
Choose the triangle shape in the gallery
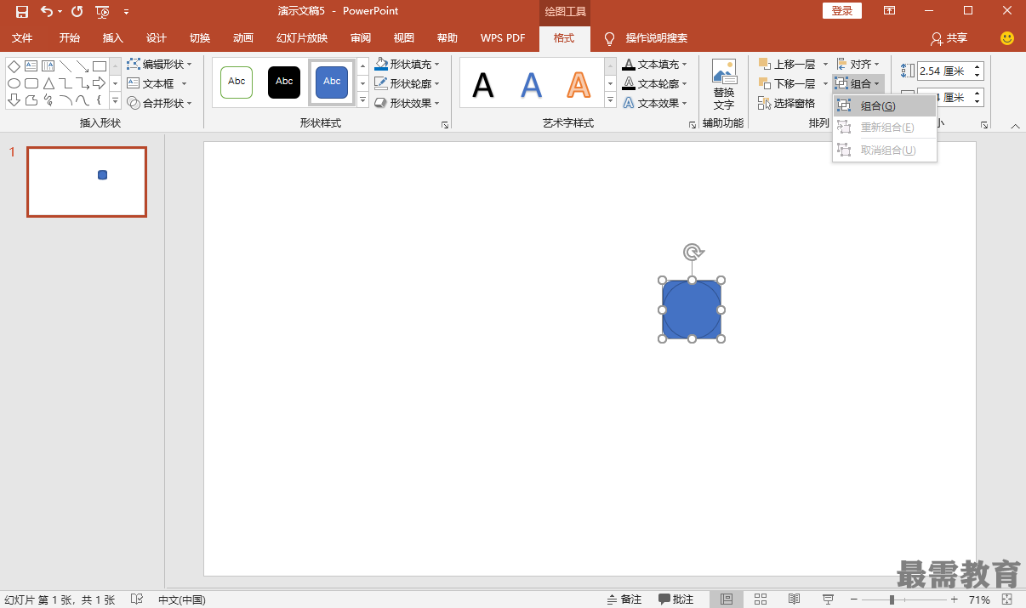tap(48, 83)
